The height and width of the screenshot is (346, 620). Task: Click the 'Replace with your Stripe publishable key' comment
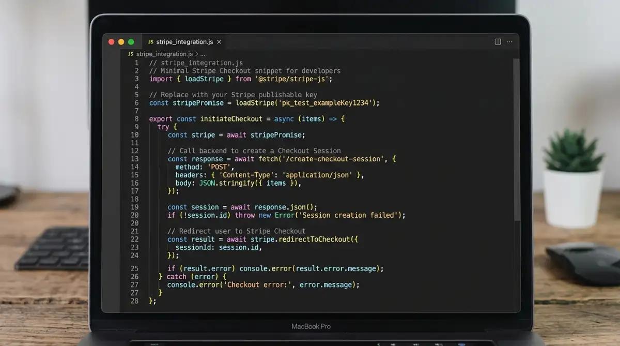click(233, 95)
